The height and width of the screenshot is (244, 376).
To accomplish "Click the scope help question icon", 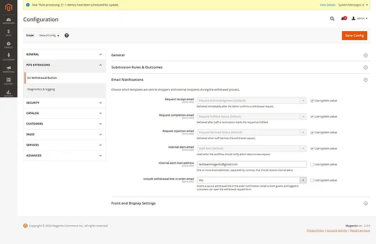I will [x=66, y=36].
